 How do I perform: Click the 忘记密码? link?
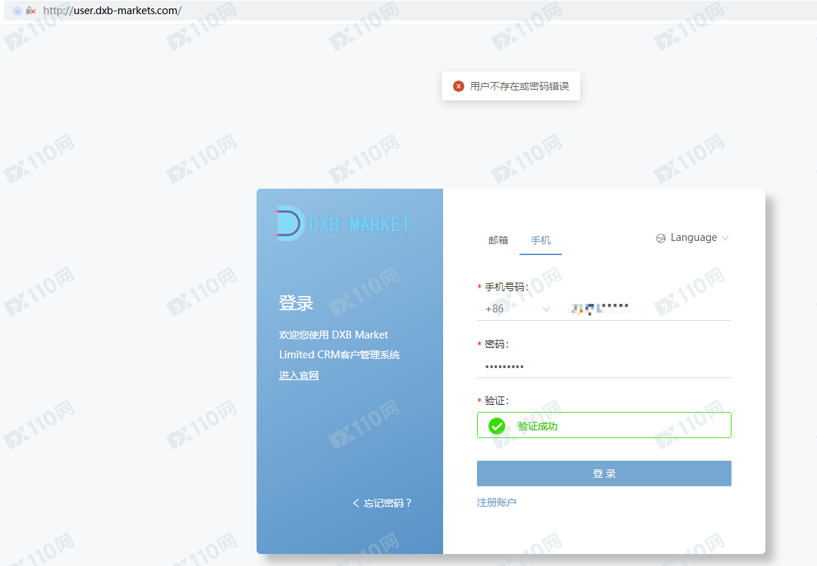pyautogui.click(x=387, y=503)
